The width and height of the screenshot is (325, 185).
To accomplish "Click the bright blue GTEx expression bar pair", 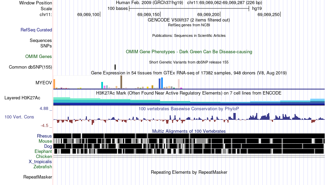I will tap(161, 83).
